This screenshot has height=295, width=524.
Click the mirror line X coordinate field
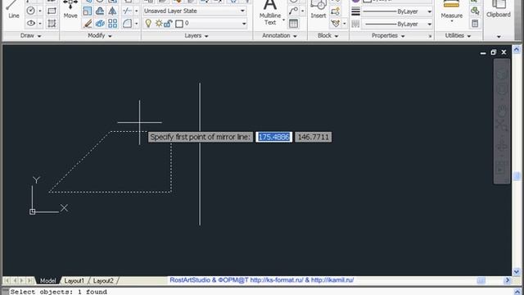[273, 137]
